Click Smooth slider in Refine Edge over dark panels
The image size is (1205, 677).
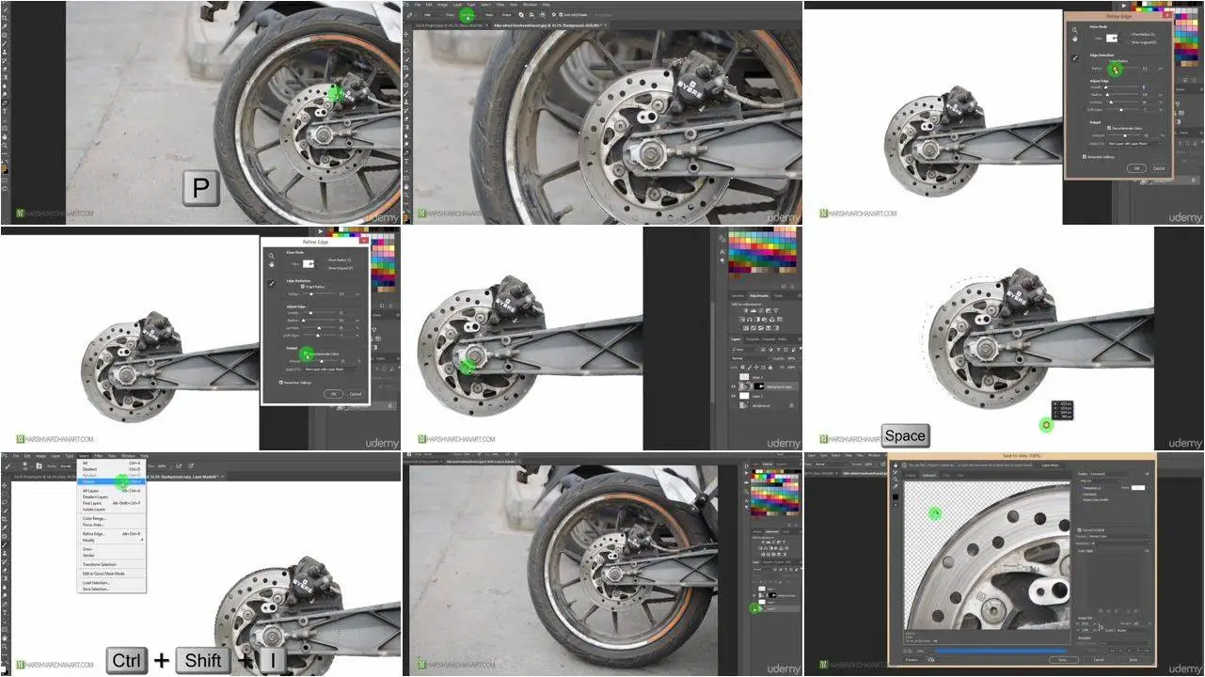(1121, 87)
